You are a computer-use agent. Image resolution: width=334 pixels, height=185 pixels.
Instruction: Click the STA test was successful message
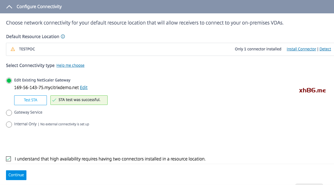click(x=79, y=100)
